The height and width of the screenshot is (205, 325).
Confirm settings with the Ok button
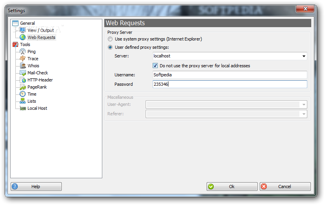click(x=232, y=187)
